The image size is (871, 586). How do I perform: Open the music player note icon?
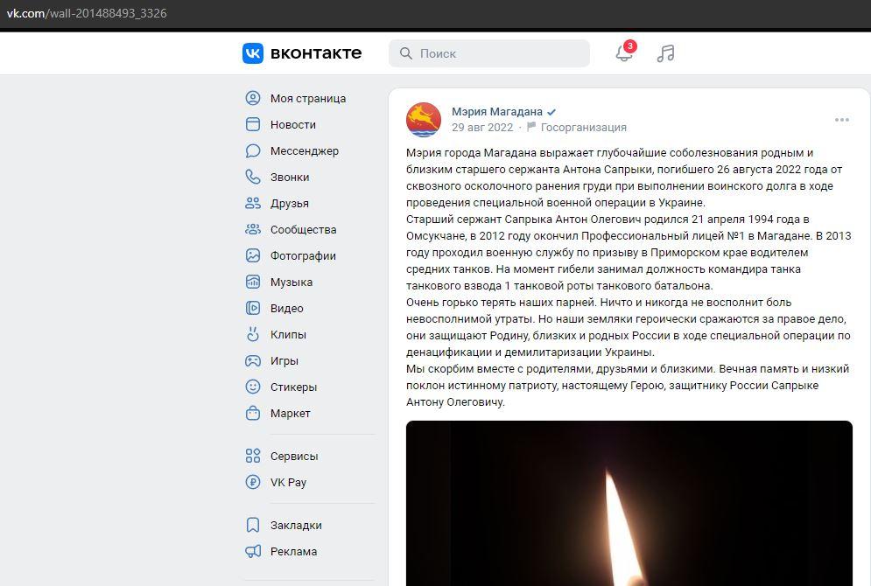click(x=666, y=53)
